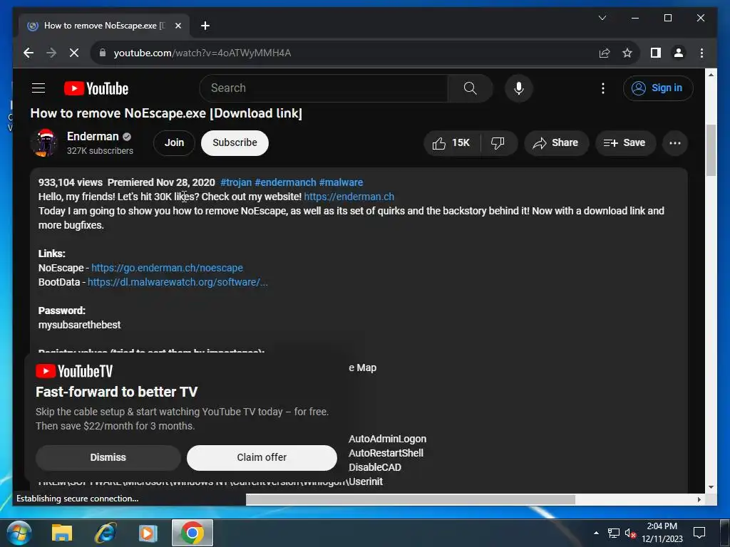
Task: Open the tab search dropdown chevron
Action: click(x=602, y=18)
